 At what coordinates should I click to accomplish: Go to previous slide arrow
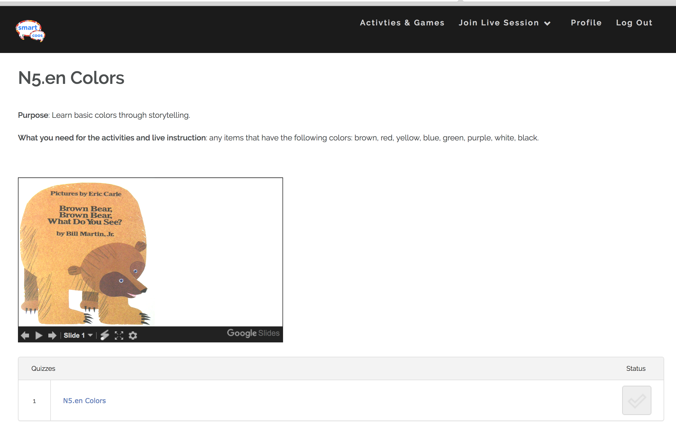pos(25,335)
